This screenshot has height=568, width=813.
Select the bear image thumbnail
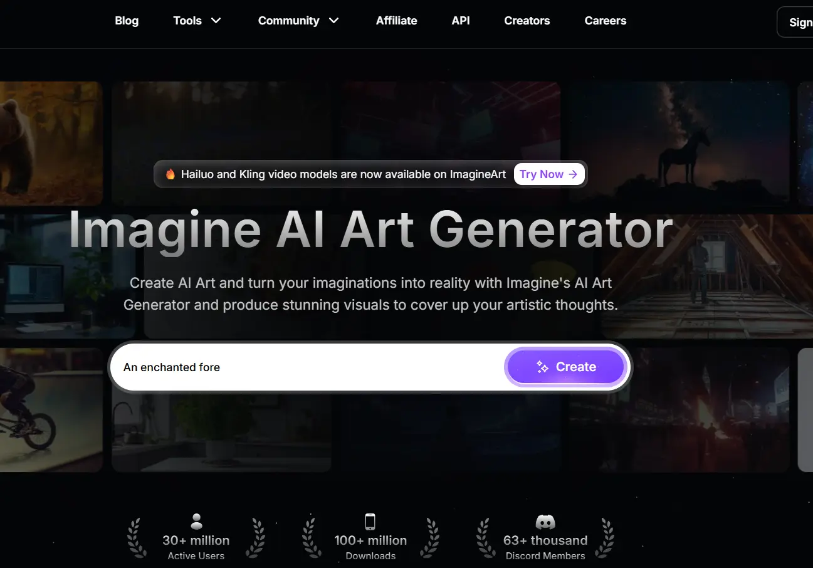[51, 144]
